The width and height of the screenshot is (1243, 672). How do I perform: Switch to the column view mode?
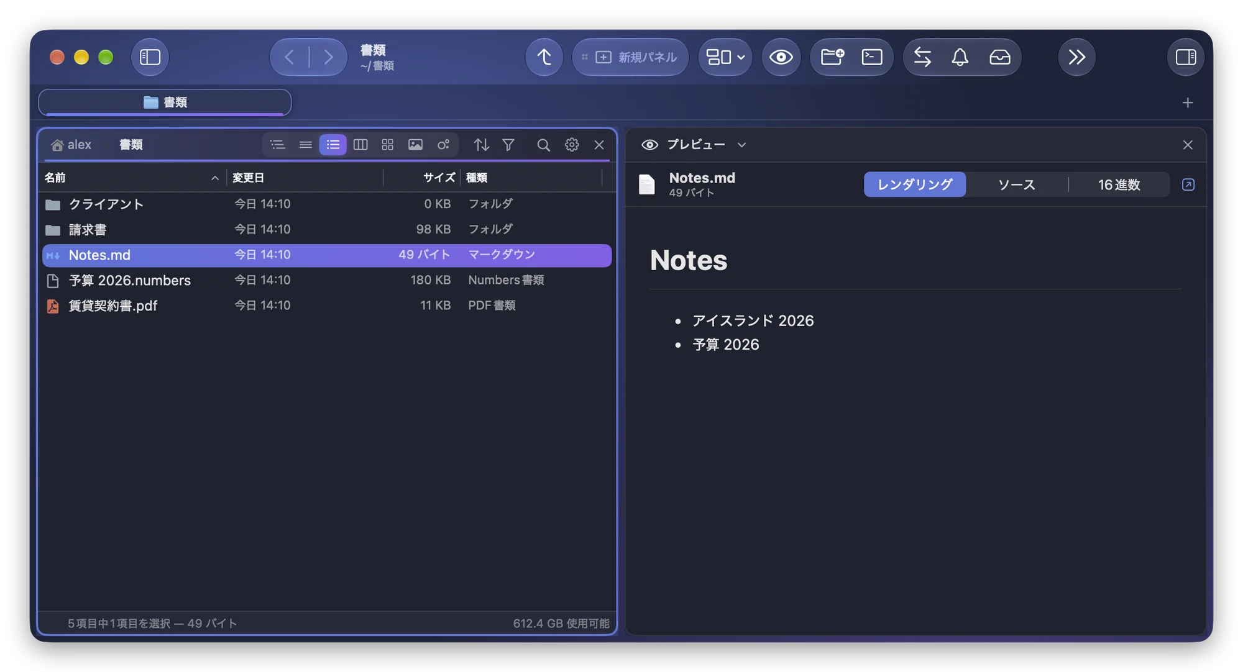pos(360,145)
